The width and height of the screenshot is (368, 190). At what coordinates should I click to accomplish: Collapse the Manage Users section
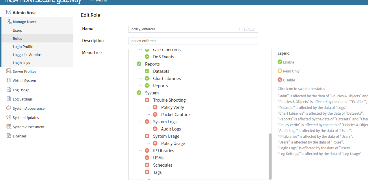(x=24, y=22)
